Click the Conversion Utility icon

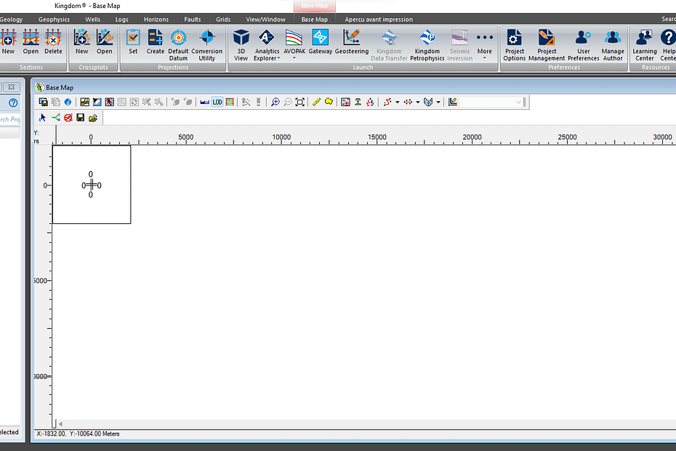coord(207,44)
